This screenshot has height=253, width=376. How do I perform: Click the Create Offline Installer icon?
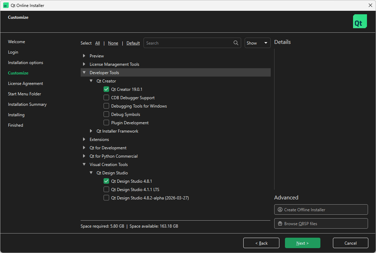280,209
